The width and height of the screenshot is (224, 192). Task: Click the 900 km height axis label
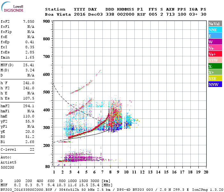[46, 21]
